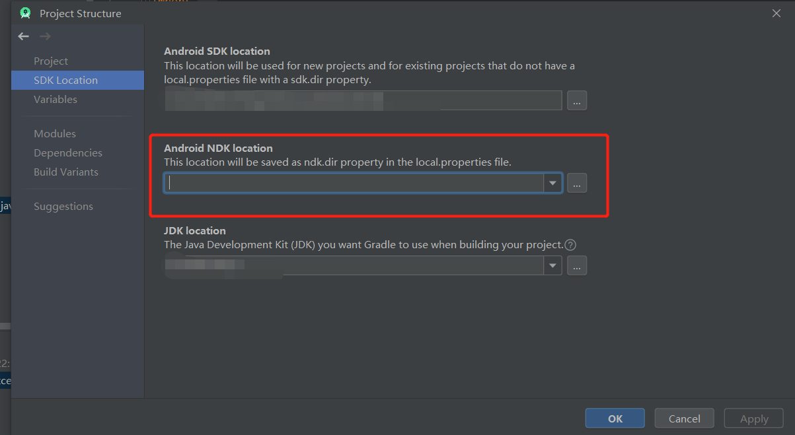Screen dimensions: 795x435
Task: Browse for Android NDK location folder
Action: tap(577, 183)
